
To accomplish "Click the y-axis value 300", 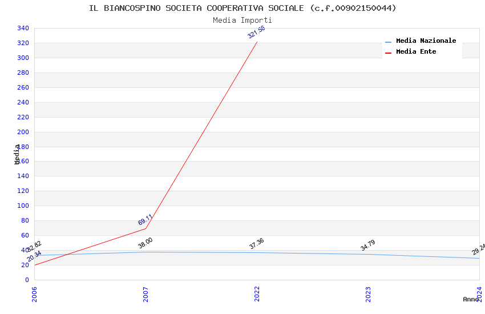I will point(23,58).
